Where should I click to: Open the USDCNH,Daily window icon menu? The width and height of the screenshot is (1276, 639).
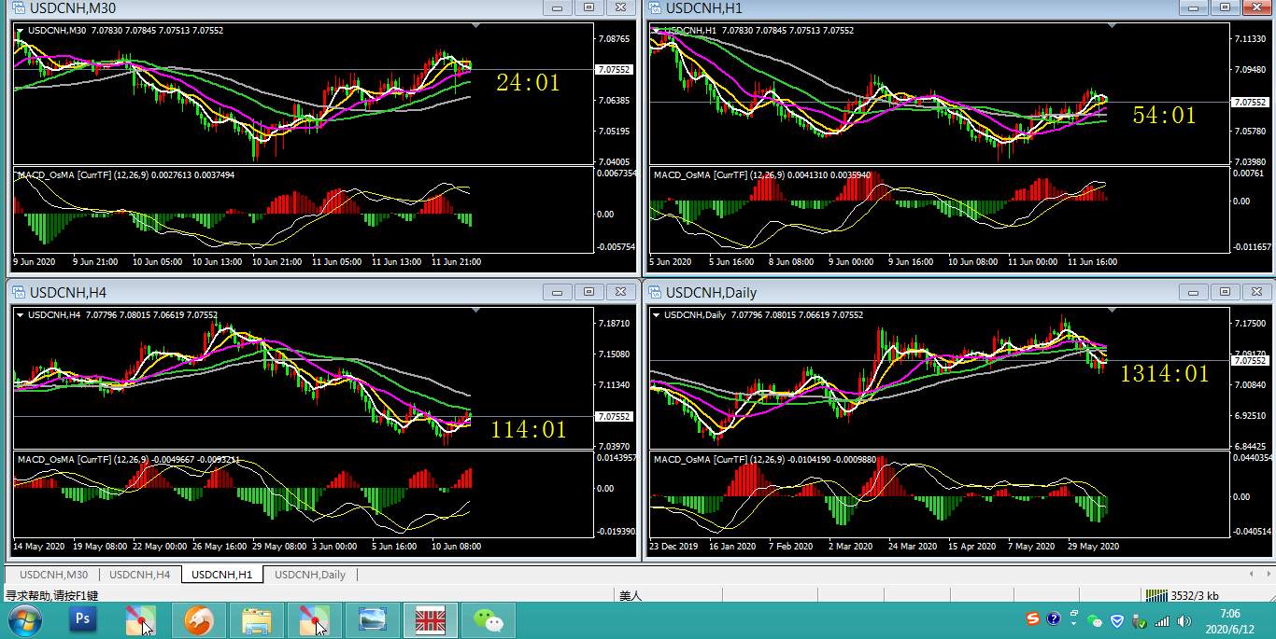(656, 292)
